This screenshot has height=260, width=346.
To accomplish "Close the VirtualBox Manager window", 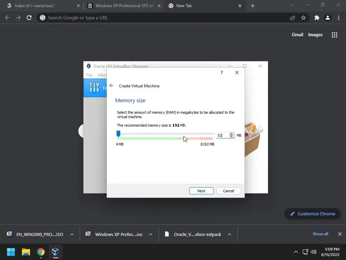I will (260, 66).
